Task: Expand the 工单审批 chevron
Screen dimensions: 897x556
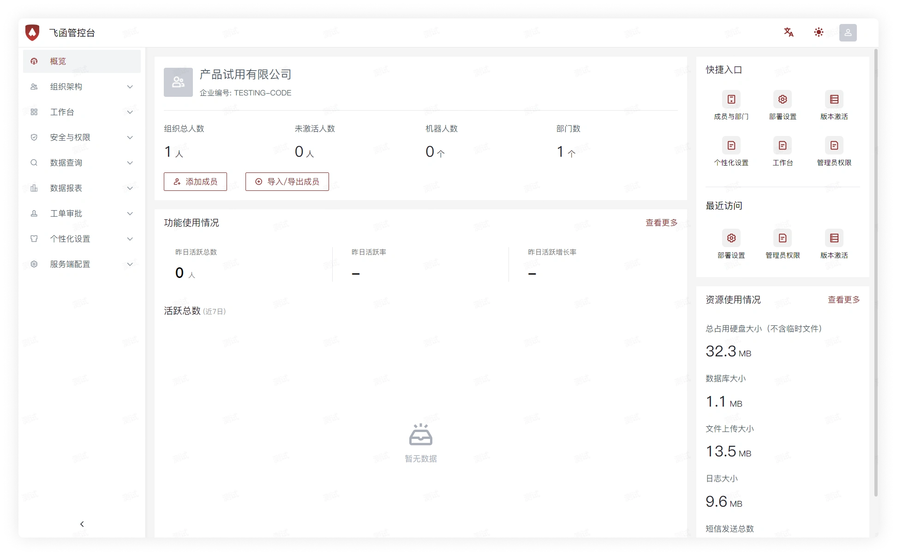Action: [x=130, y=213]
